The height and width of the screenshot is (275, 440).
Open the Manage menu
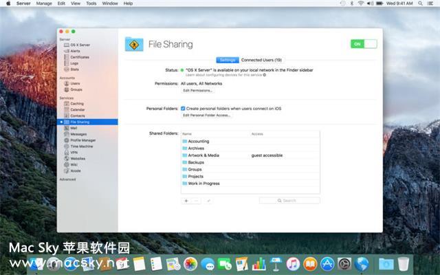coord(44,3)
